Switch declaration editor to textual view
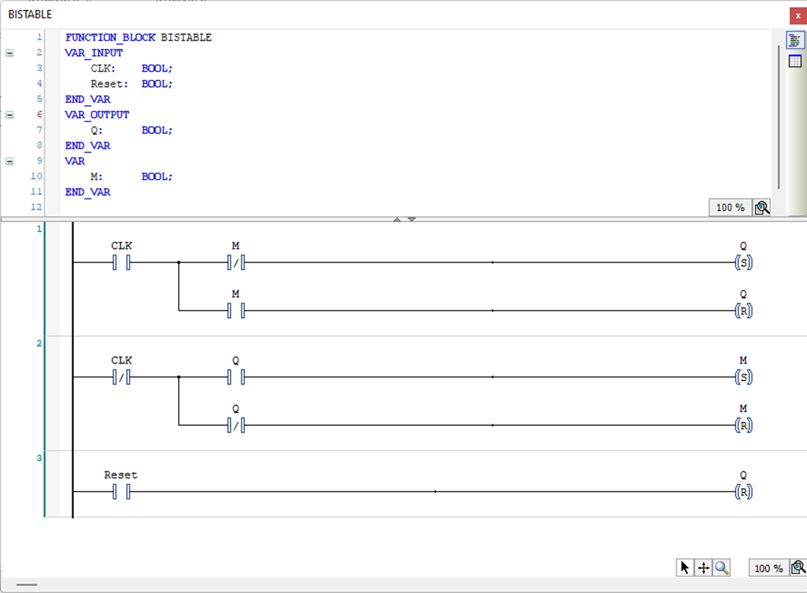Viewport: 807px width, 593px height. [795, 41]
